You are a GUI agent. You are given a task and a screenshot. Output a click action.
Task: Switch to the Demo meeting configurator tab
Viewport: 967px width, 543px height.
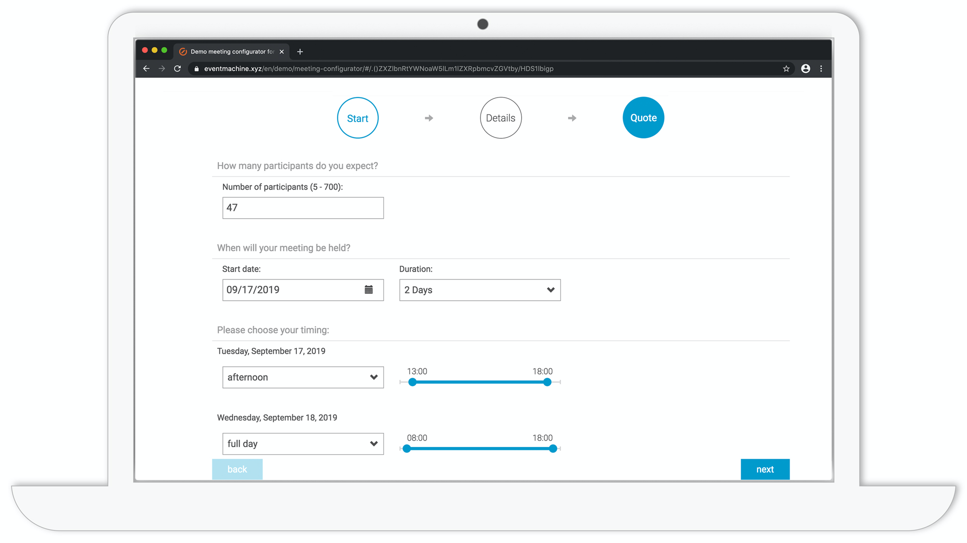coord(227,51)
